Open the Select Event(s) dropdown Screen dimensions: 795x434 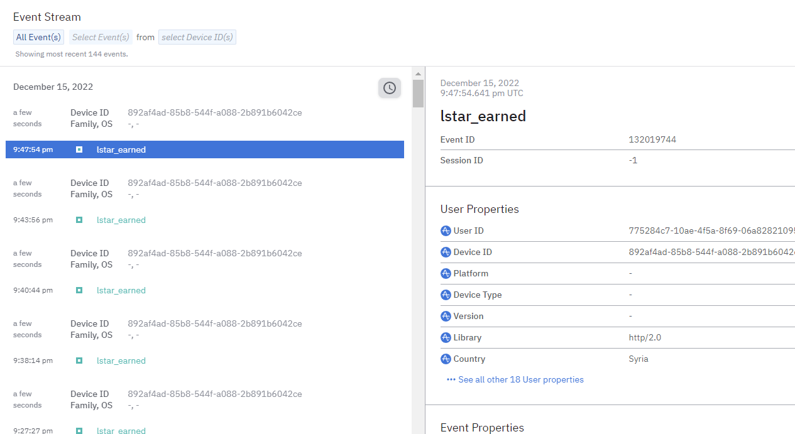point(101,37)
